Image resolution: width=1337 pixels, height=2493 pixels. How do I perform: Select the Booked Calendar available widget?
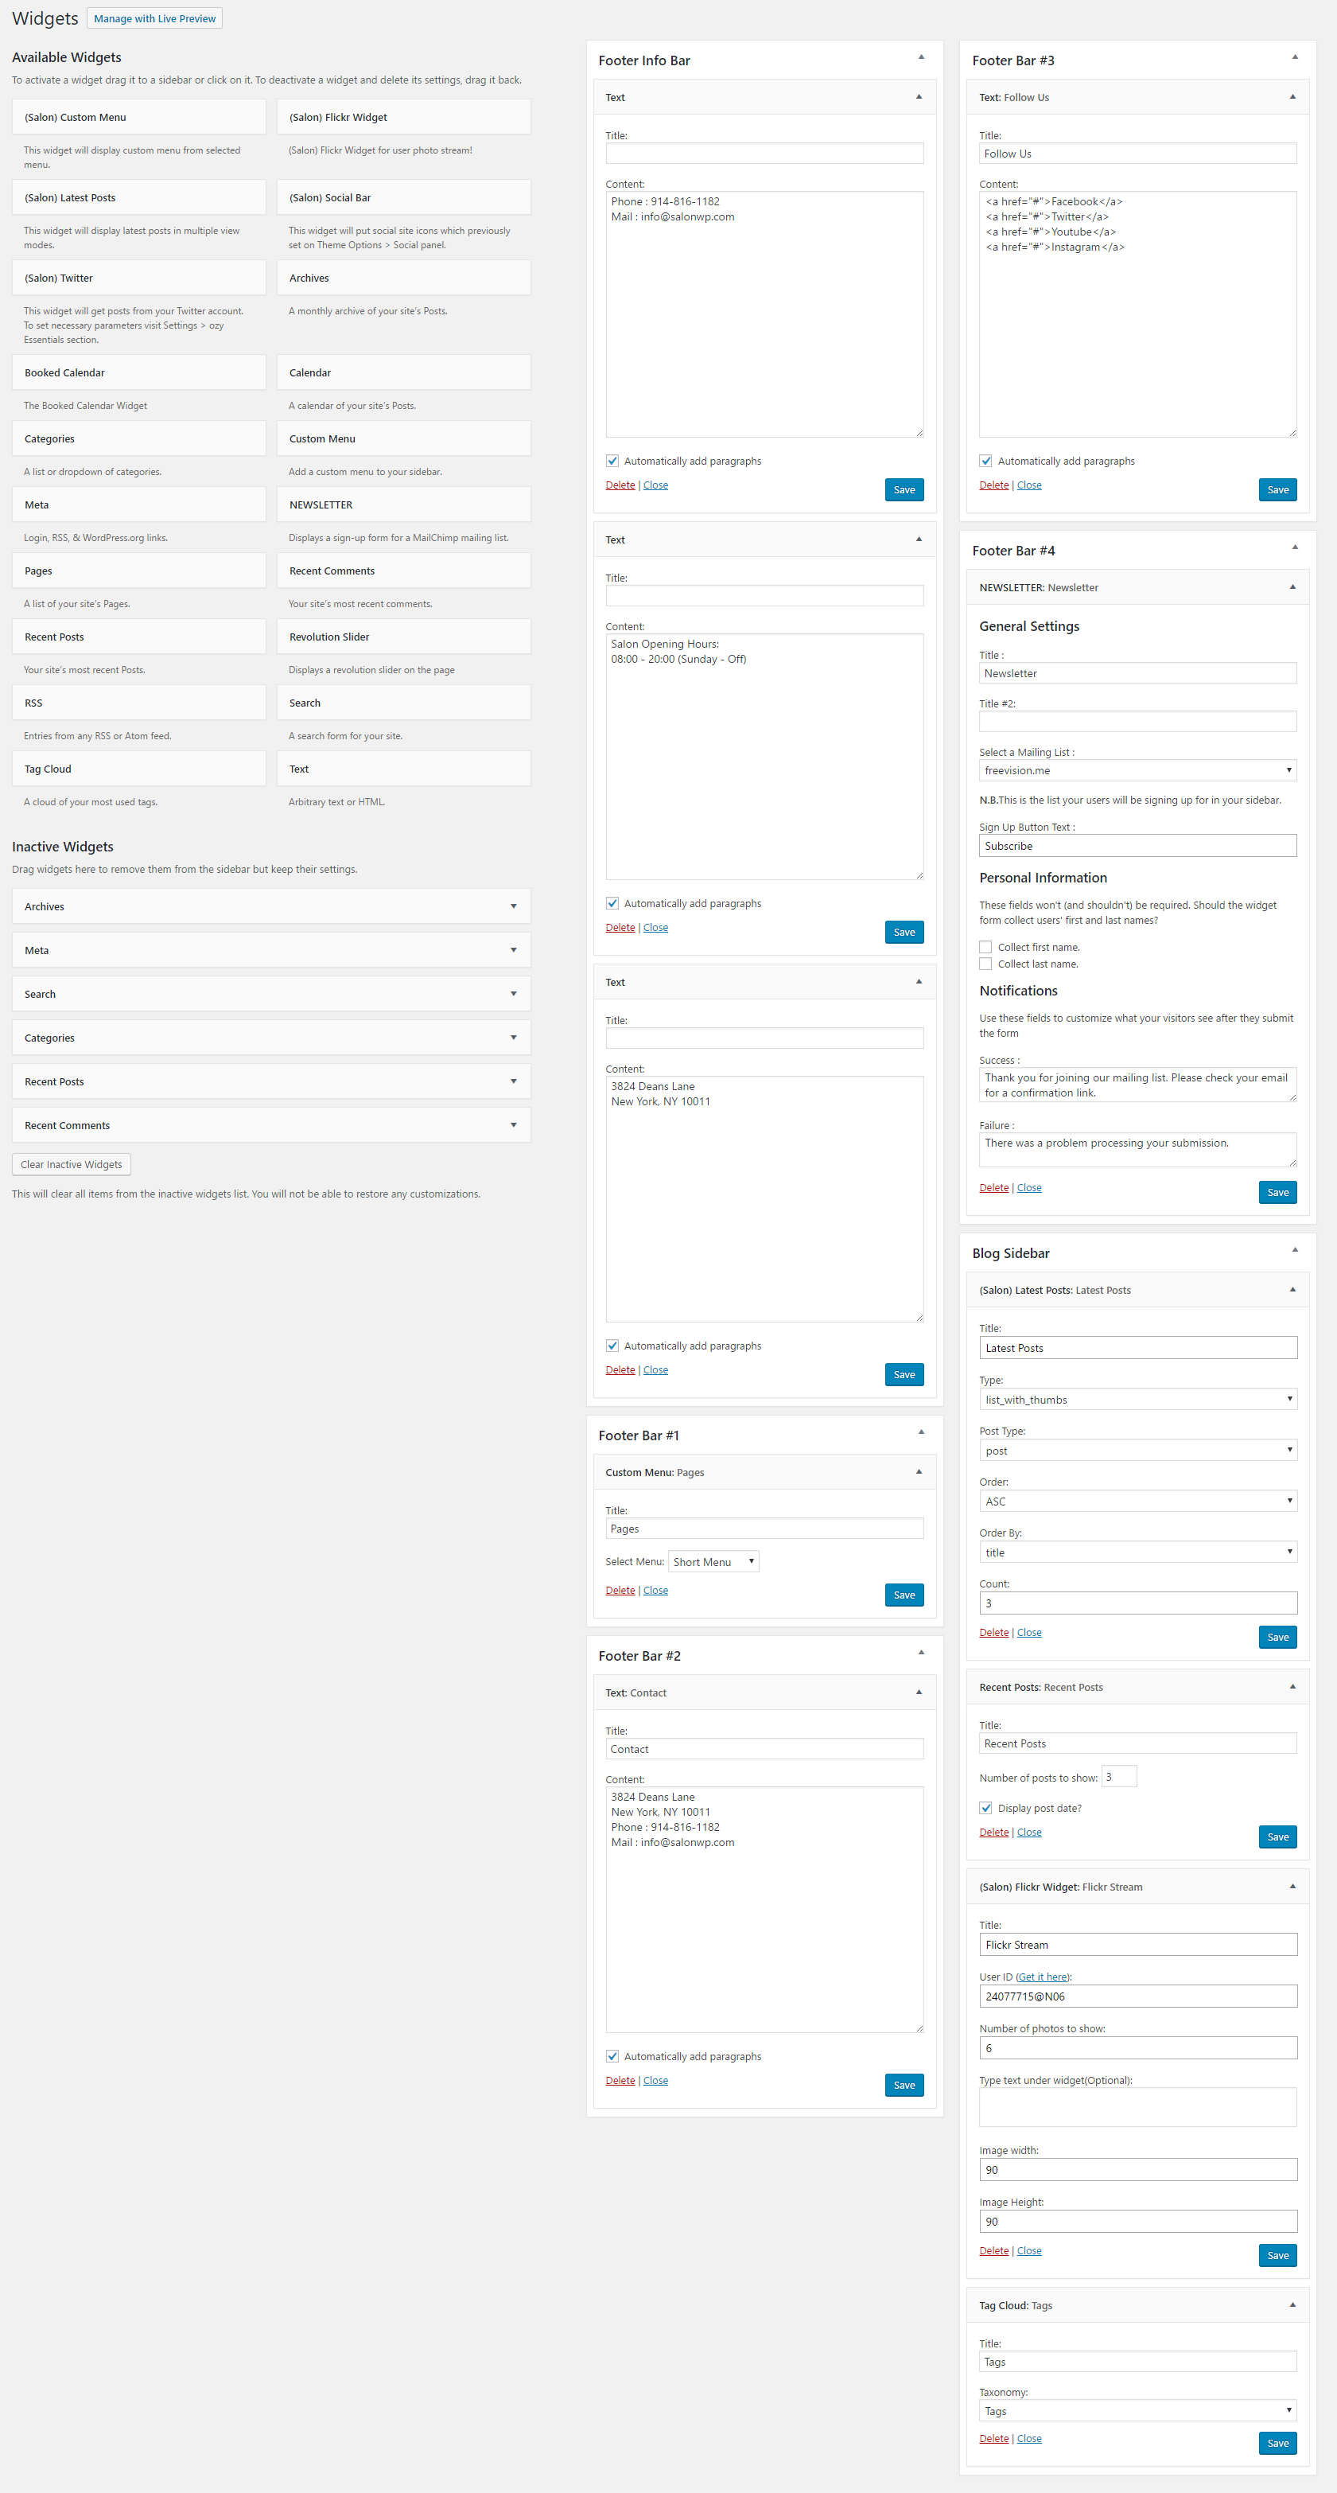coord(138,372)
